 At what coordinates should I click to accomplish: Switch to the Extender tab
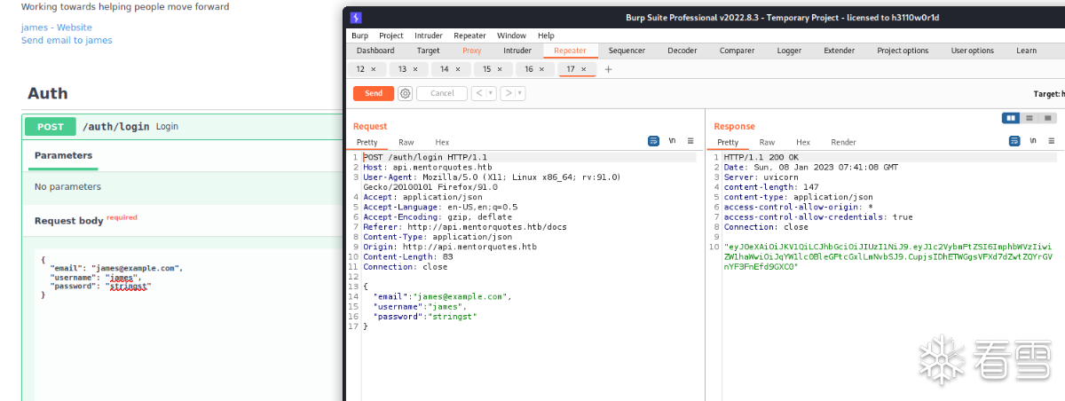[840, 51]
